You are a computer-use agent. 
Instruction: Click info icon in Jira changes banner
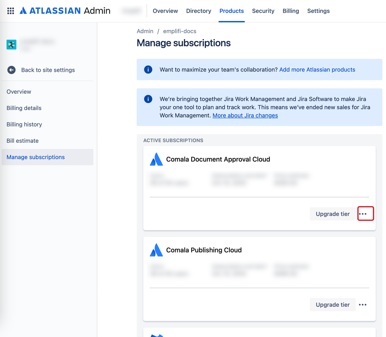[x=148, y=99]
